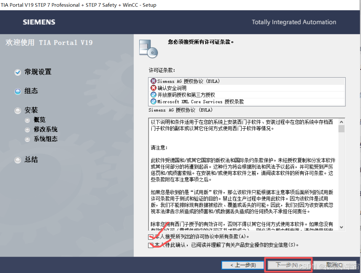Viewport: 361px width, 273px height.
Task: Click the blue check icon beside 开放原码授权和第三方授权
Action: tap(153, 95)
